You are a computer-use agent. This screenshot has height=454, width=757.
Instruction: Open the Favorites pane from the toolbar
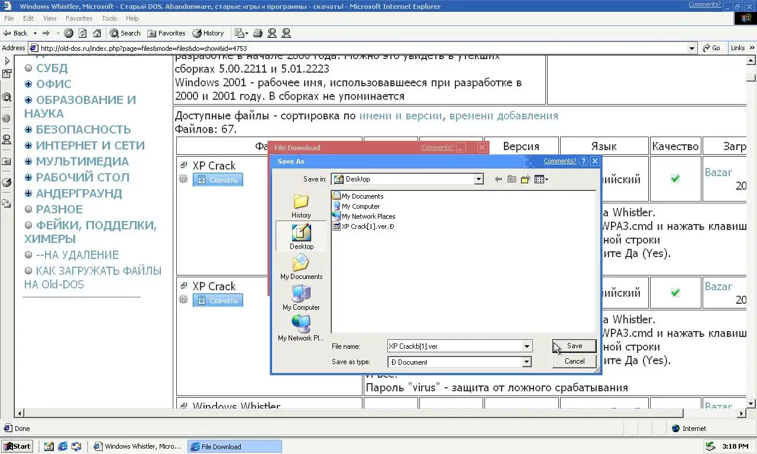166,33
